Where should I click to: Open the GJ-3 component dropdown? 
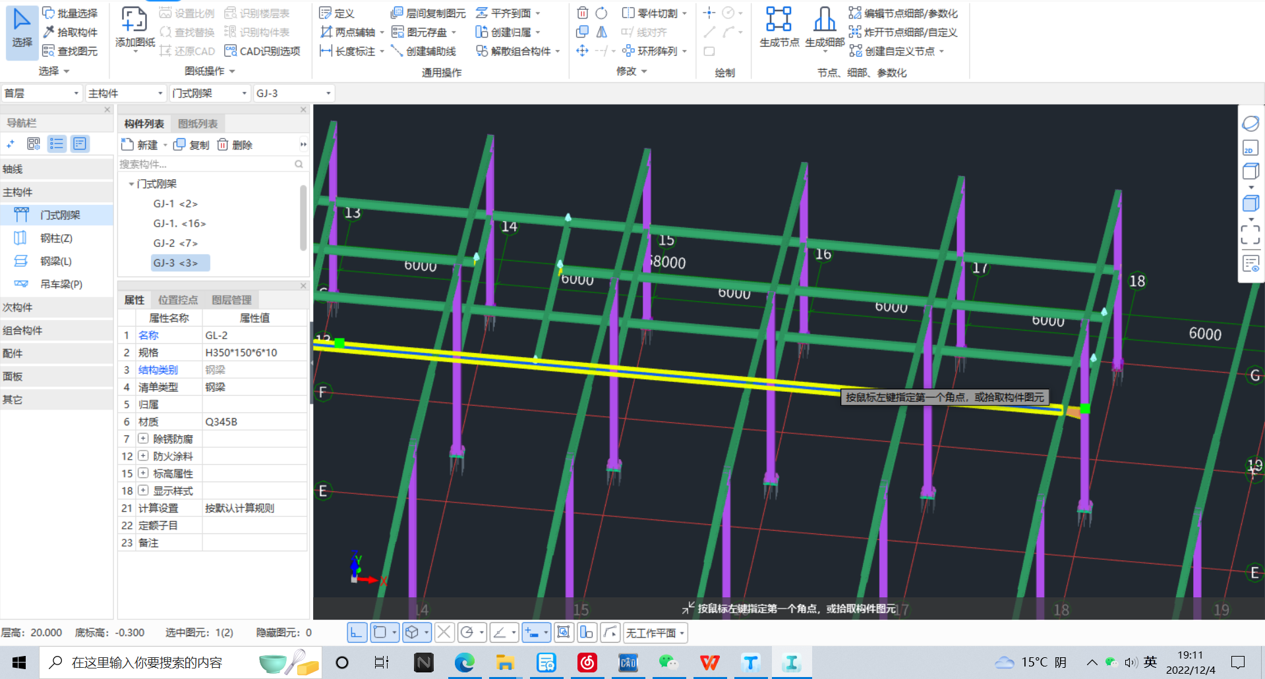(x=294, y=94)
